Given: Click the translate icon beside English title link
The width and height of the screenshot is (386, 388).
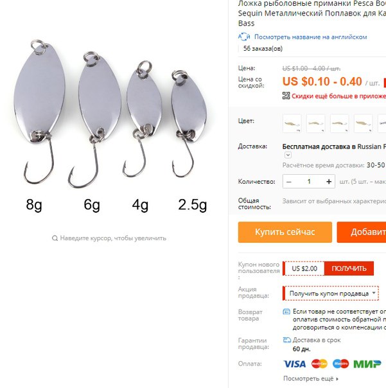Looking at the screenshot, I should point(244,37).
